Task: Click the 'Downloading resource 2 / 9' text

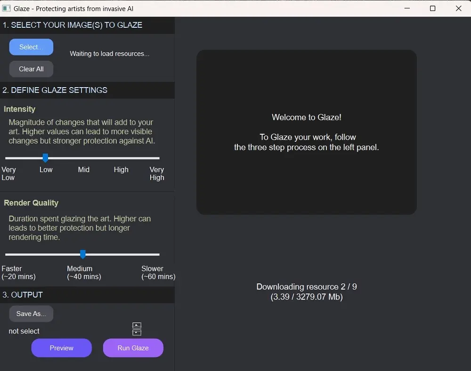Action: [307, 287]
